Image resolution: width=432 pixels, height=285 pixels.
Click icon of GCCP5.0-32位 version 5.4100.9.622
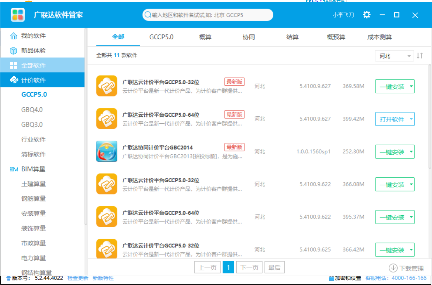click(x=107, y=184)
